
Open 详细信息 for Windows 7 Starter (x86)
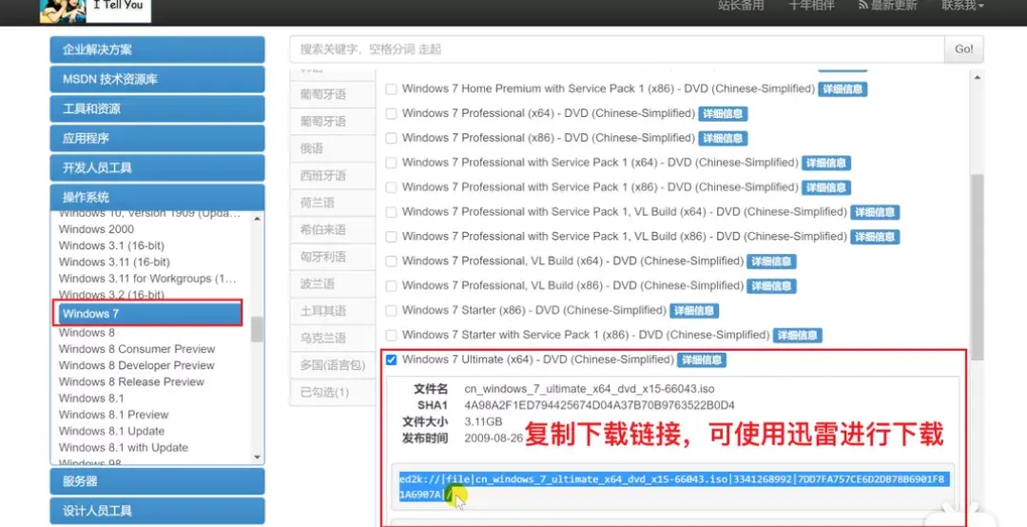[694, 311]
